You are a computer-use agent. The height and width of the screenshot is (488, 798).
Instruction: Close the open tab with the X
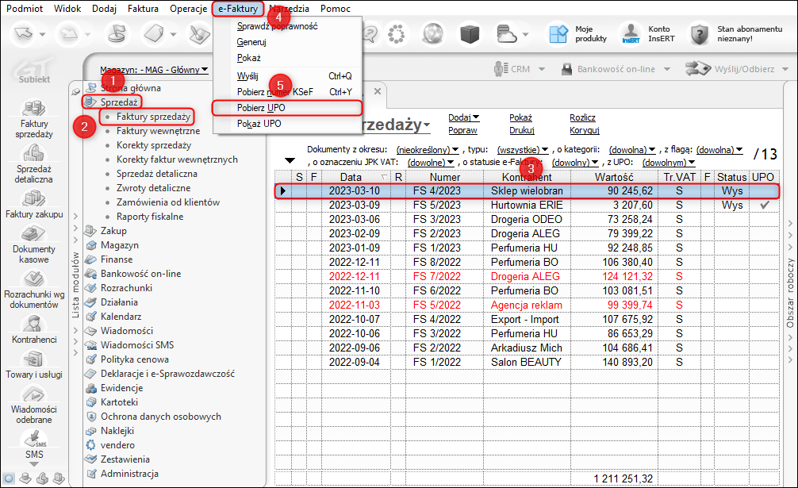[x=377, y=91]
